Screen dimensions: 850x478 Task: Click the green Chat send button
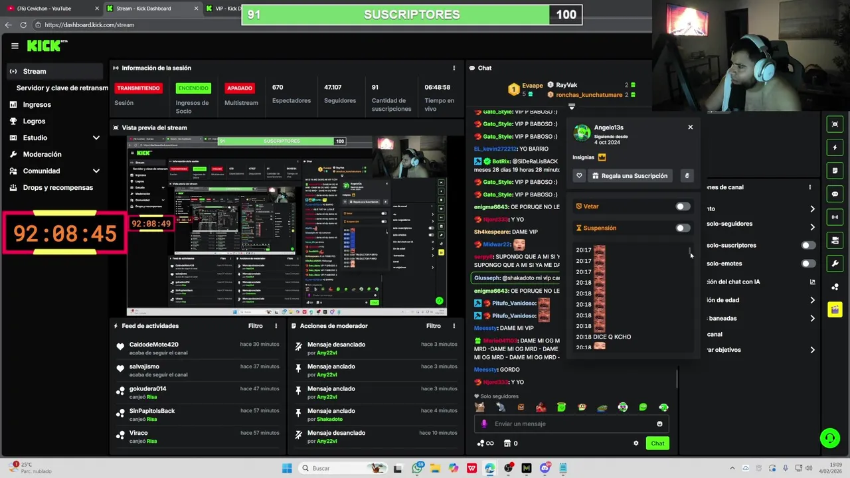click(657, 443)
